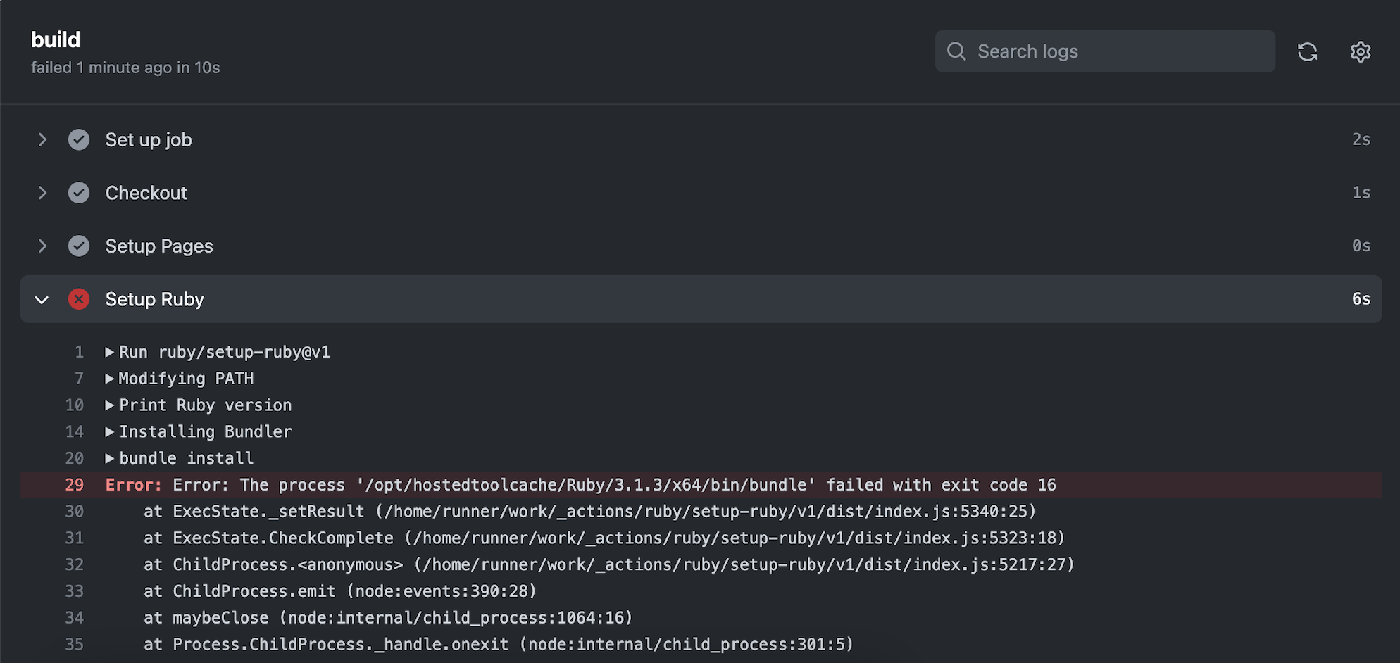Image resolution: width=1400 pixels, height=663 pixels.
Task: Expand the Modifying PATH log group
Action: click(x=109, y=379)
